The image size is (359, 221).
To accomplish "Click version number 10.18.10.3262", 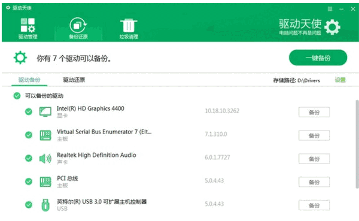I will click(222, 111).
